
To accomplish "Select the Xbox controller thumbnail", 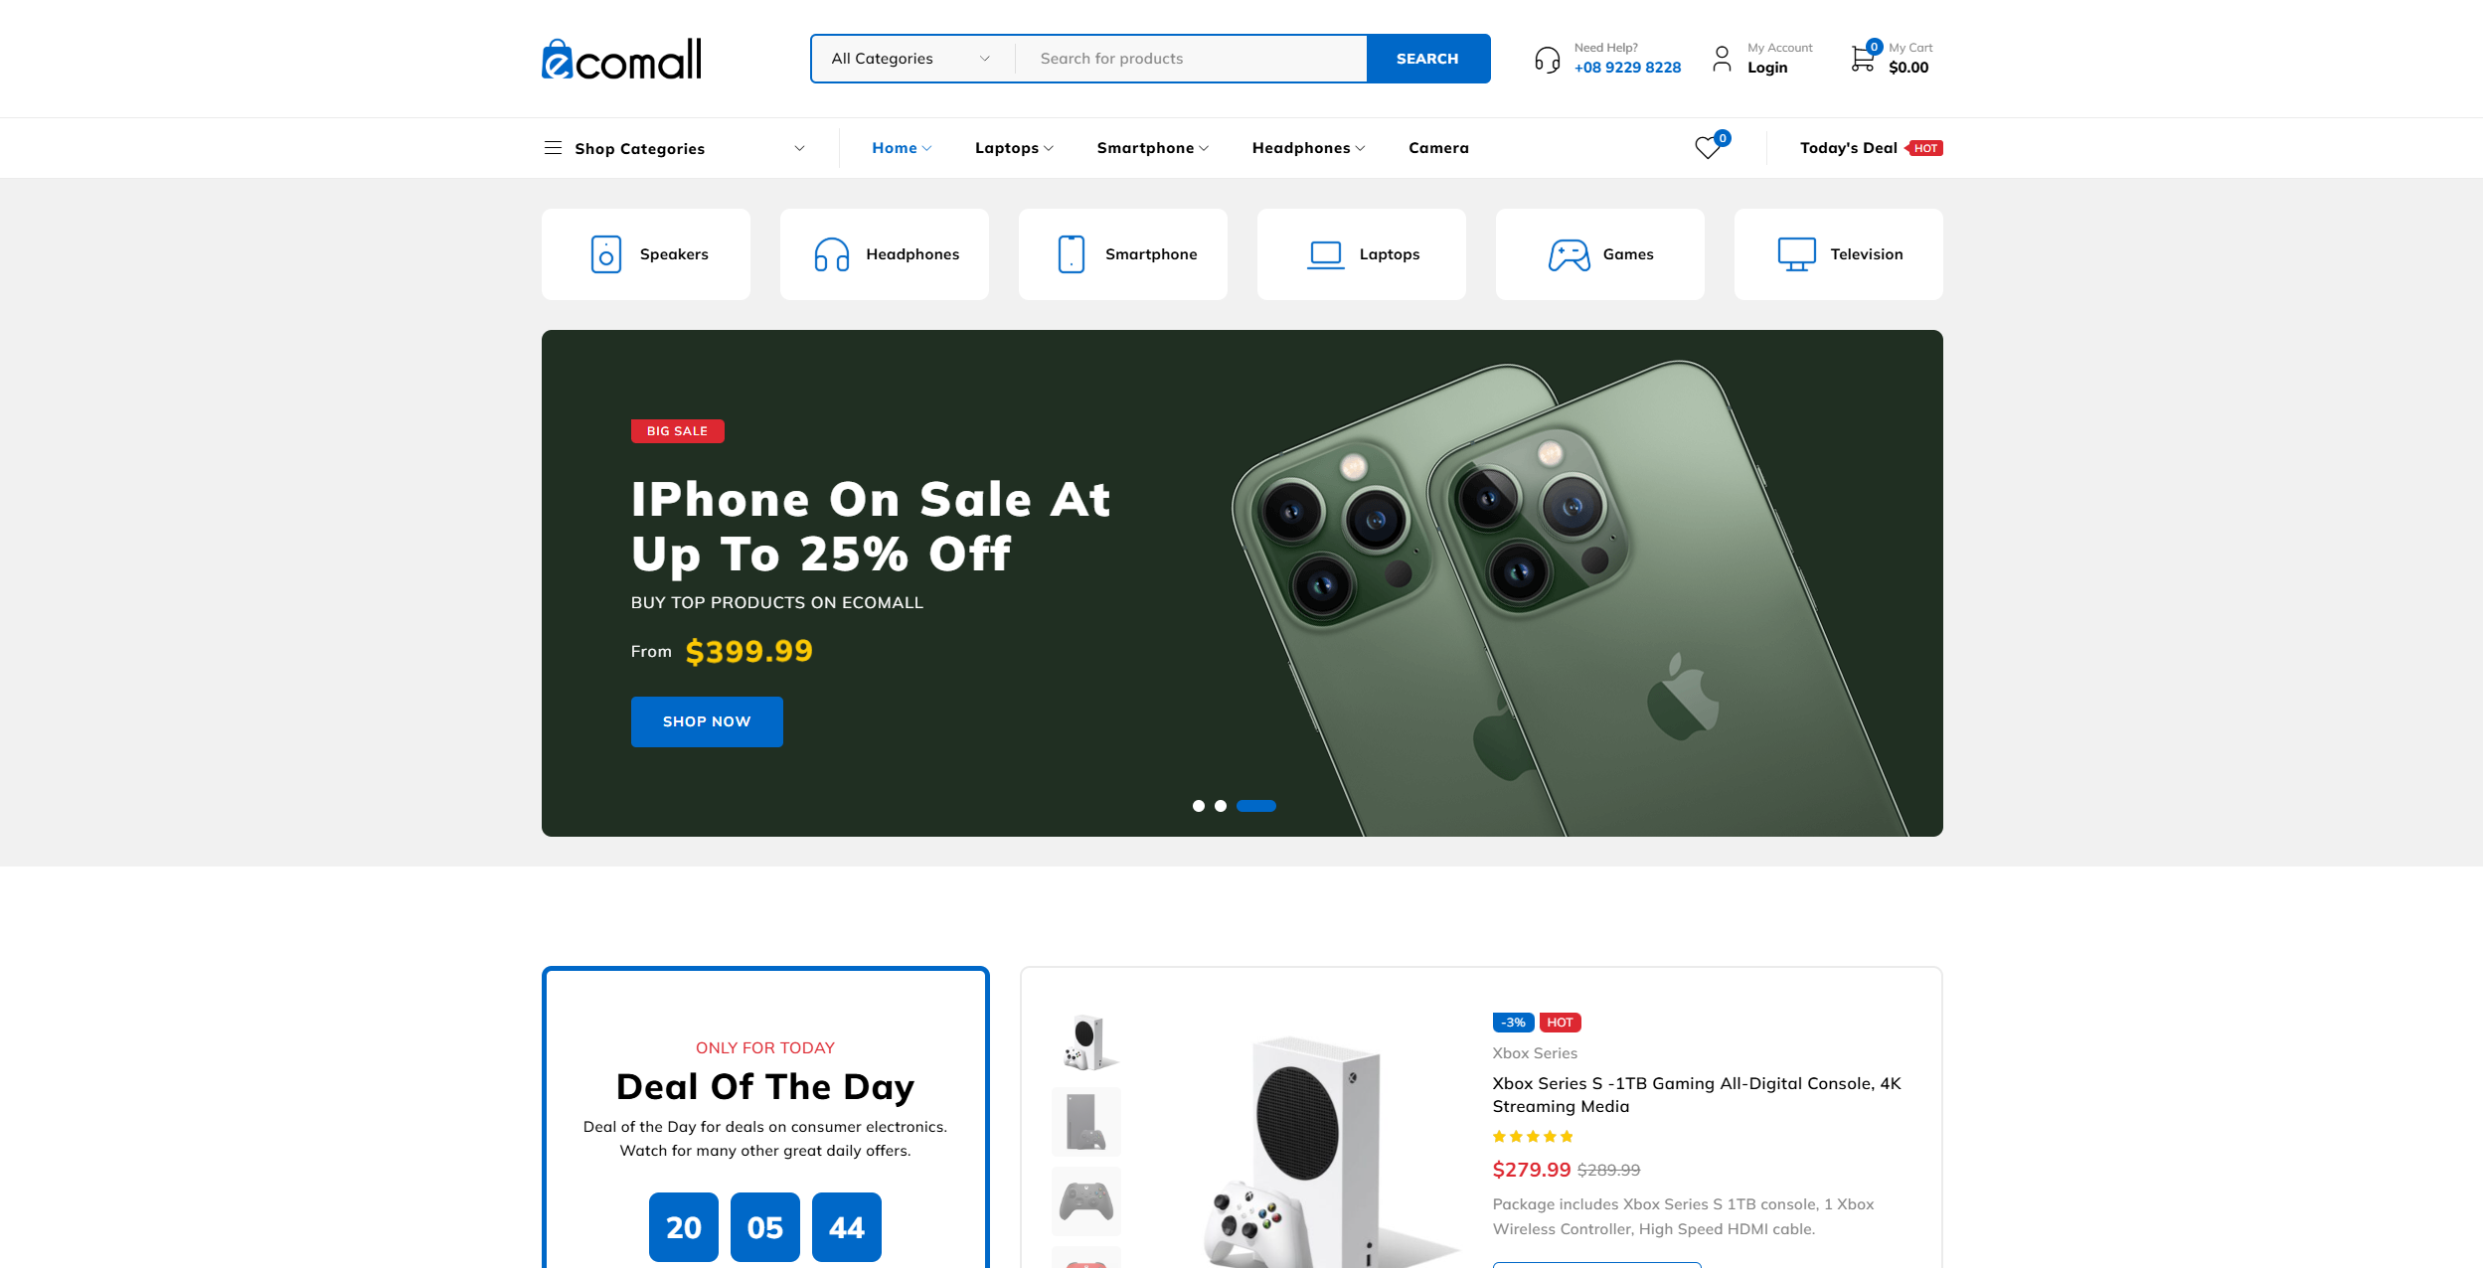I will coord(1086,1200).
